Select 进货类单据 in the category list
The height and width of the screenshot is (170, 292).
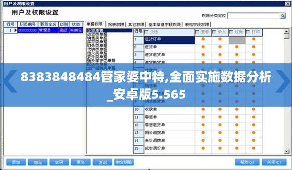[x=97, y=34]
